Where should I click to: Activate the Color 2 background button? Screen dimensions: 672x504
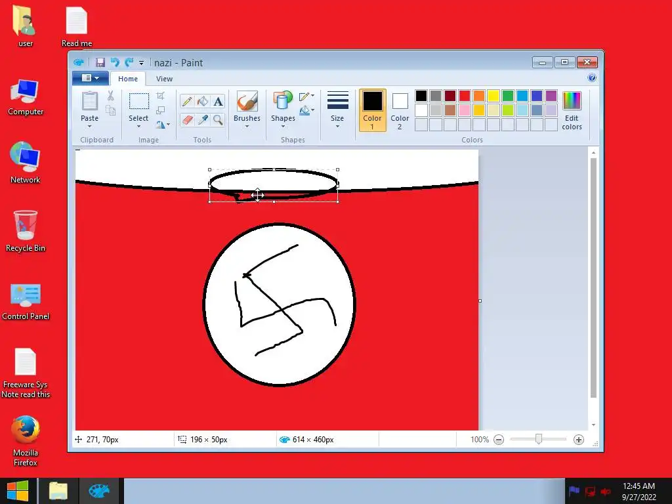[400, 110]
